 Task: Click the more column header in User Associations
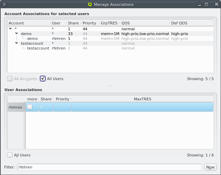[x=32, y=99]
